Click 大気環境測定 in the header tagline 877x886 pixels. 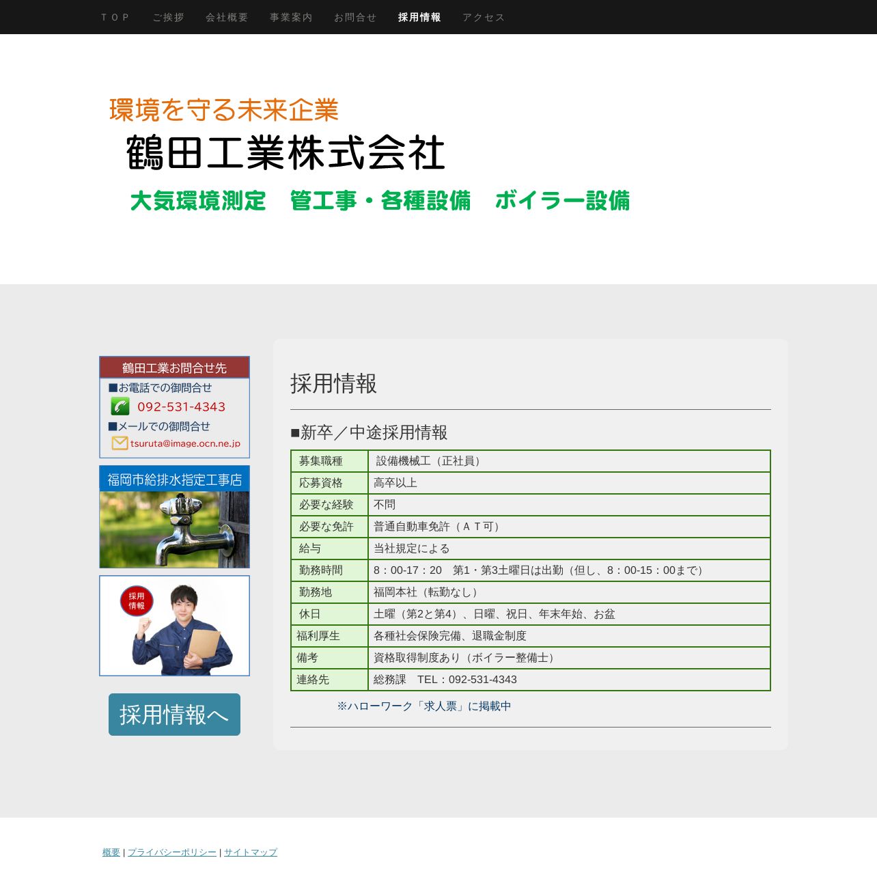[x=198, y=201]
